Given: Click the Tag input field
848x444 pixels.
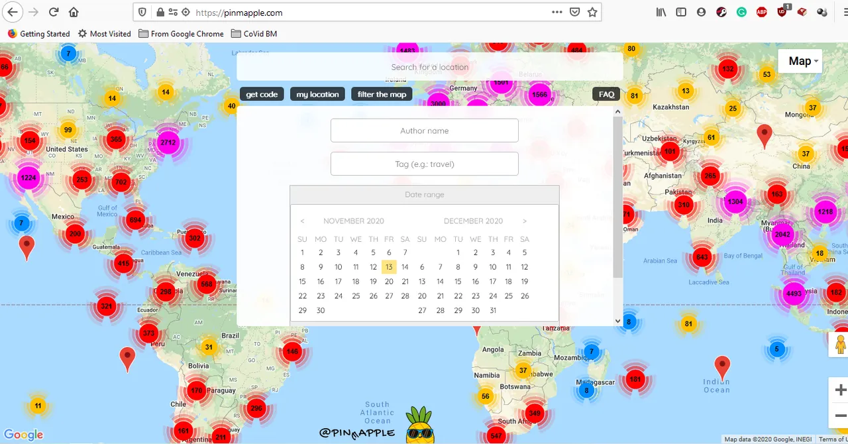Looking at the screenshot, I should click(x=425, y=164).
